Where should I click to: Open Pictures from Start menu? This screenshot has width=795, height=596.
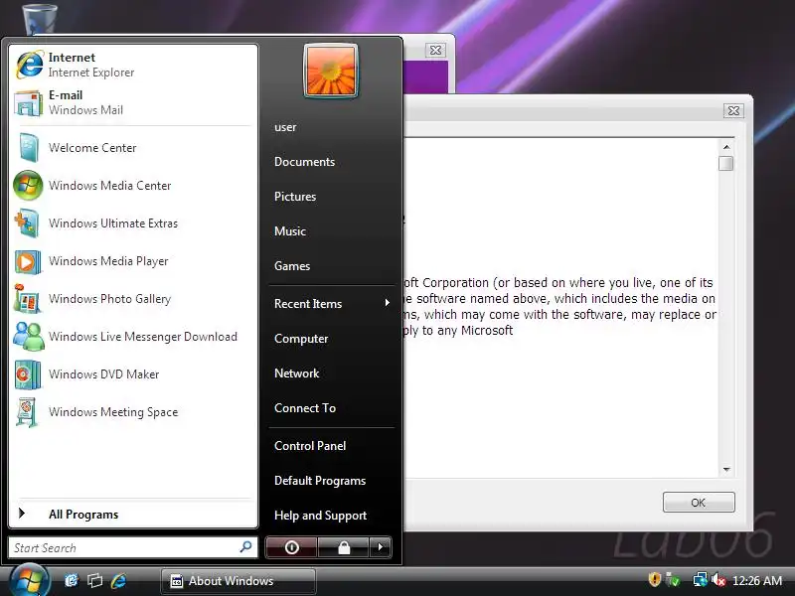click(x=295, y=197)
